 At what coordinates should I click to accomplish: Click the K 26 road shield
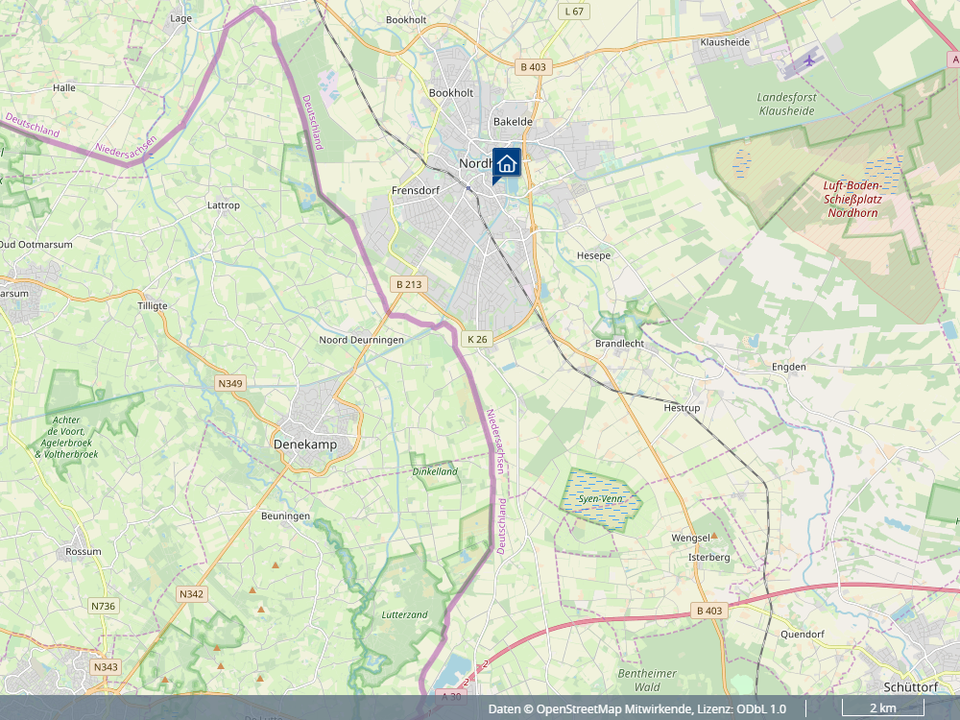[477, 339]
